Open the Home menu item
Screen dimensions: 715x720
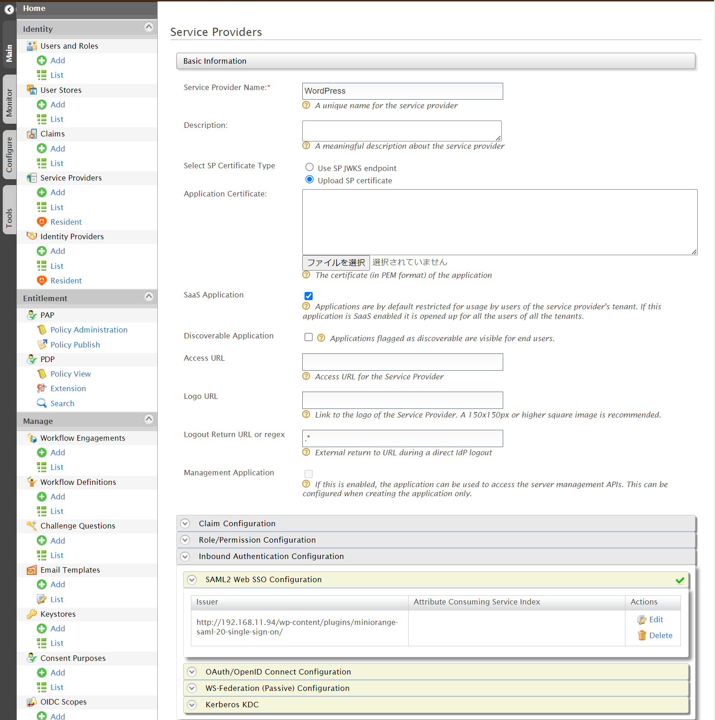point(34,8)
